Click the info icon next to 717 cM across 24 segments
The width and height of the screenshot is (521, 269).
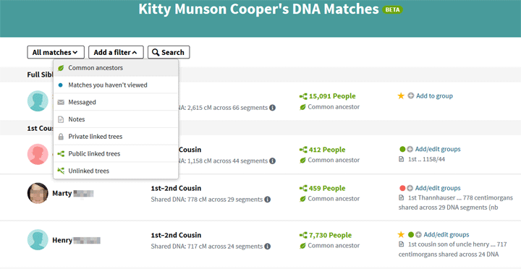point(268,247)
